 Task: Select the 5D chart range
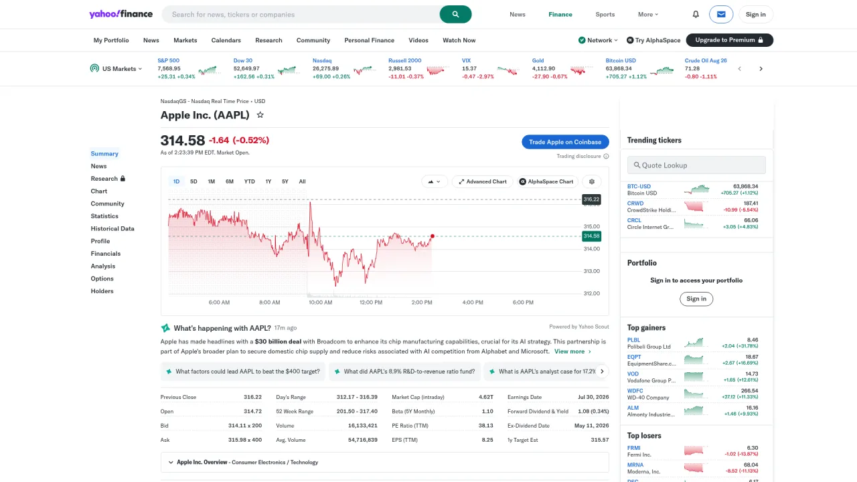coord(193,181)
